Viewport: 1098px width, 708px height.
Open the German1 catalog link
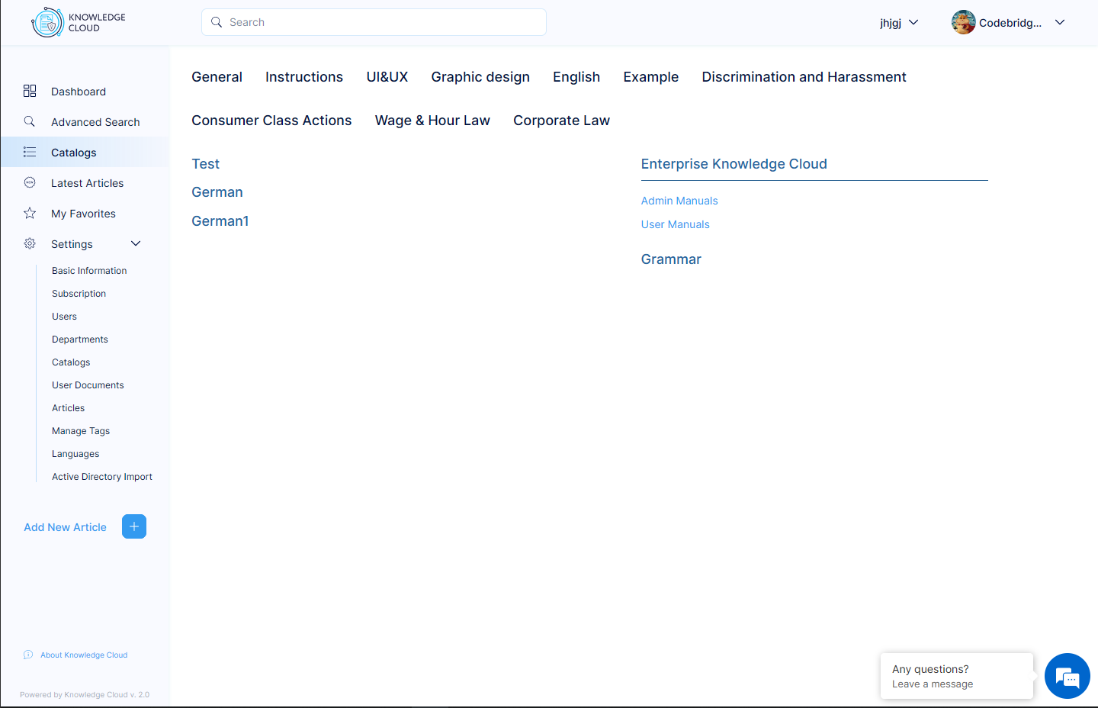click(x=220, y=221)
